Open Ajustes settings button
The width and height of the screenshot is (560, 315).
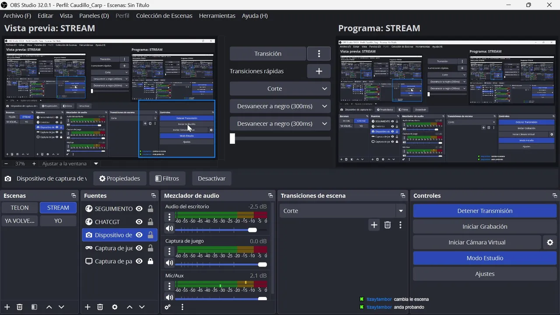point(485,274)
